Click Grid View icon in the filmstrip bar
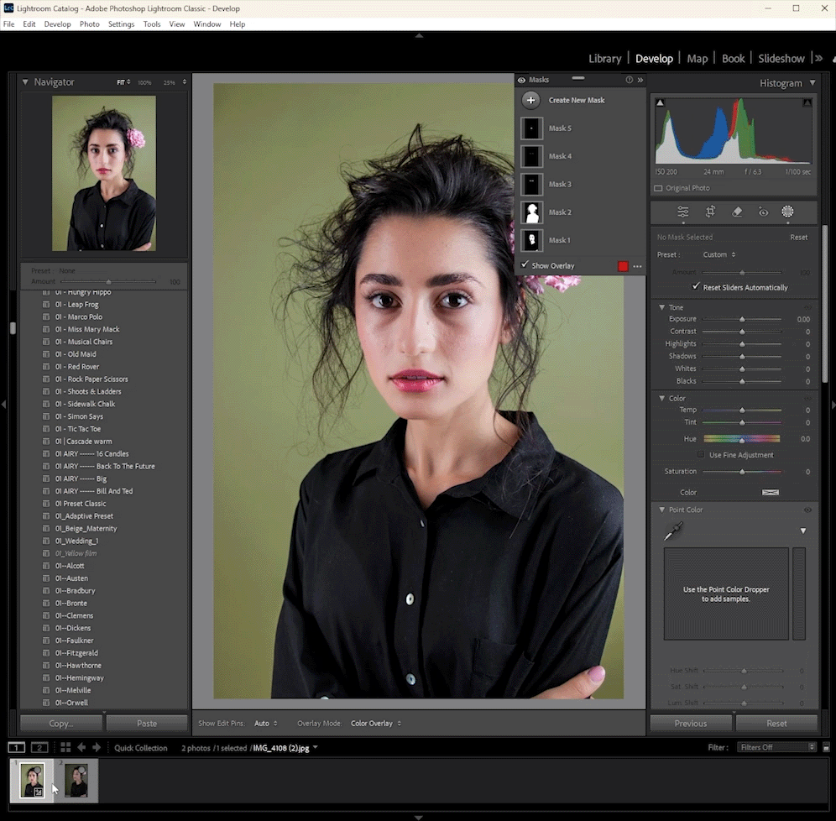 click(x=65, y=747)
